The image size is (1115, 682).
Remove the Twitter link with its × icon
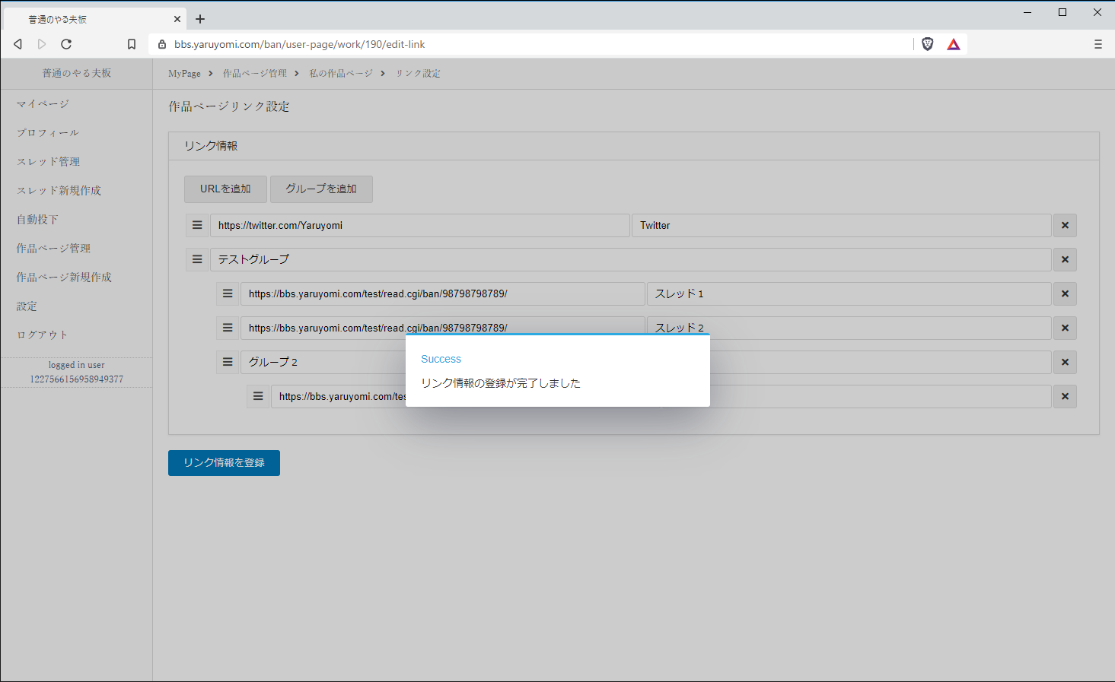click(x=1065, y=225)
